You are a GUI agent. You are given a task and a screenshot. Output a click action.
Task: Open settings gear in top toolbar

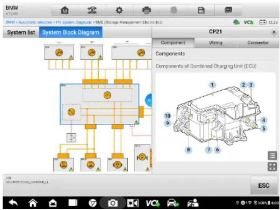(x=119, y=10)
